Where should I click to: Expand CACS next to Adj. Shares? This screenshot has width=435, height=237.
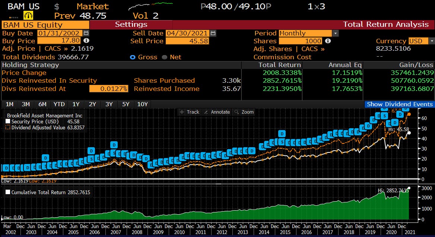[x=313, y=49]
